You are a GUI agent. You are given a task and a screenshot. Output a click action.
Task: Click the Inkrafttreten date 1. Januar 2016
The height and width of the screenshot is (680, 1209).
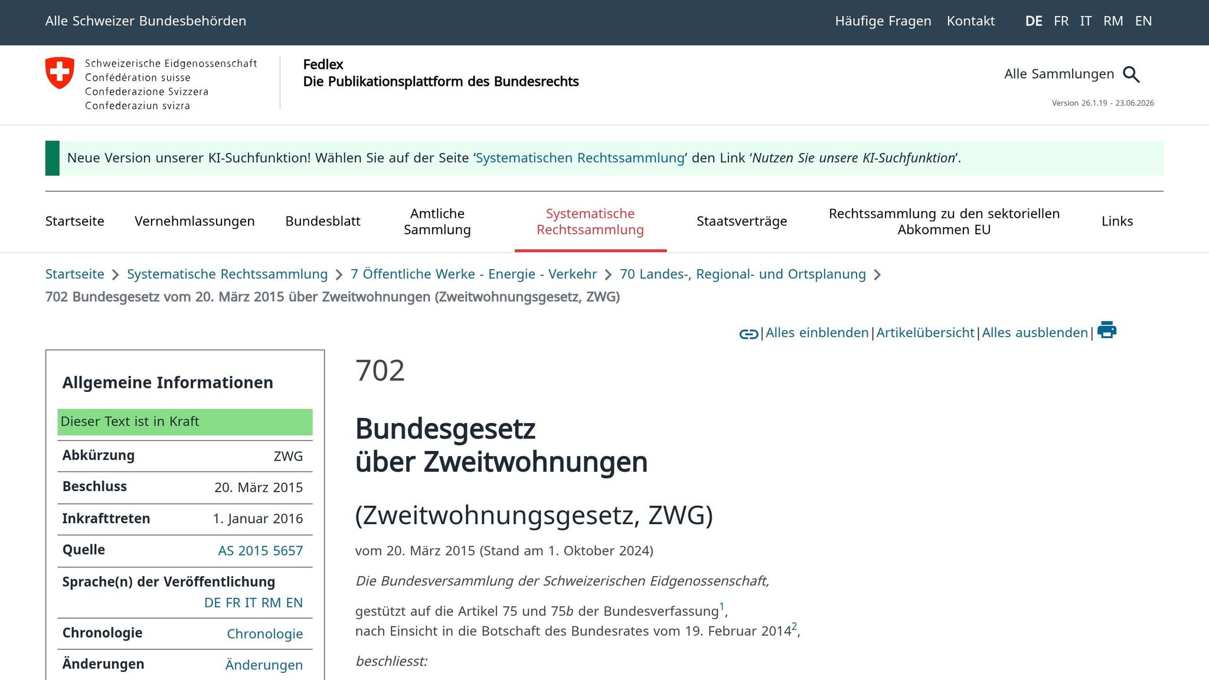click(x=258, y=519)
